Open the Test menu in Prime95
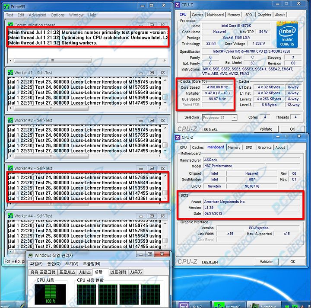 tap(10, 15)
